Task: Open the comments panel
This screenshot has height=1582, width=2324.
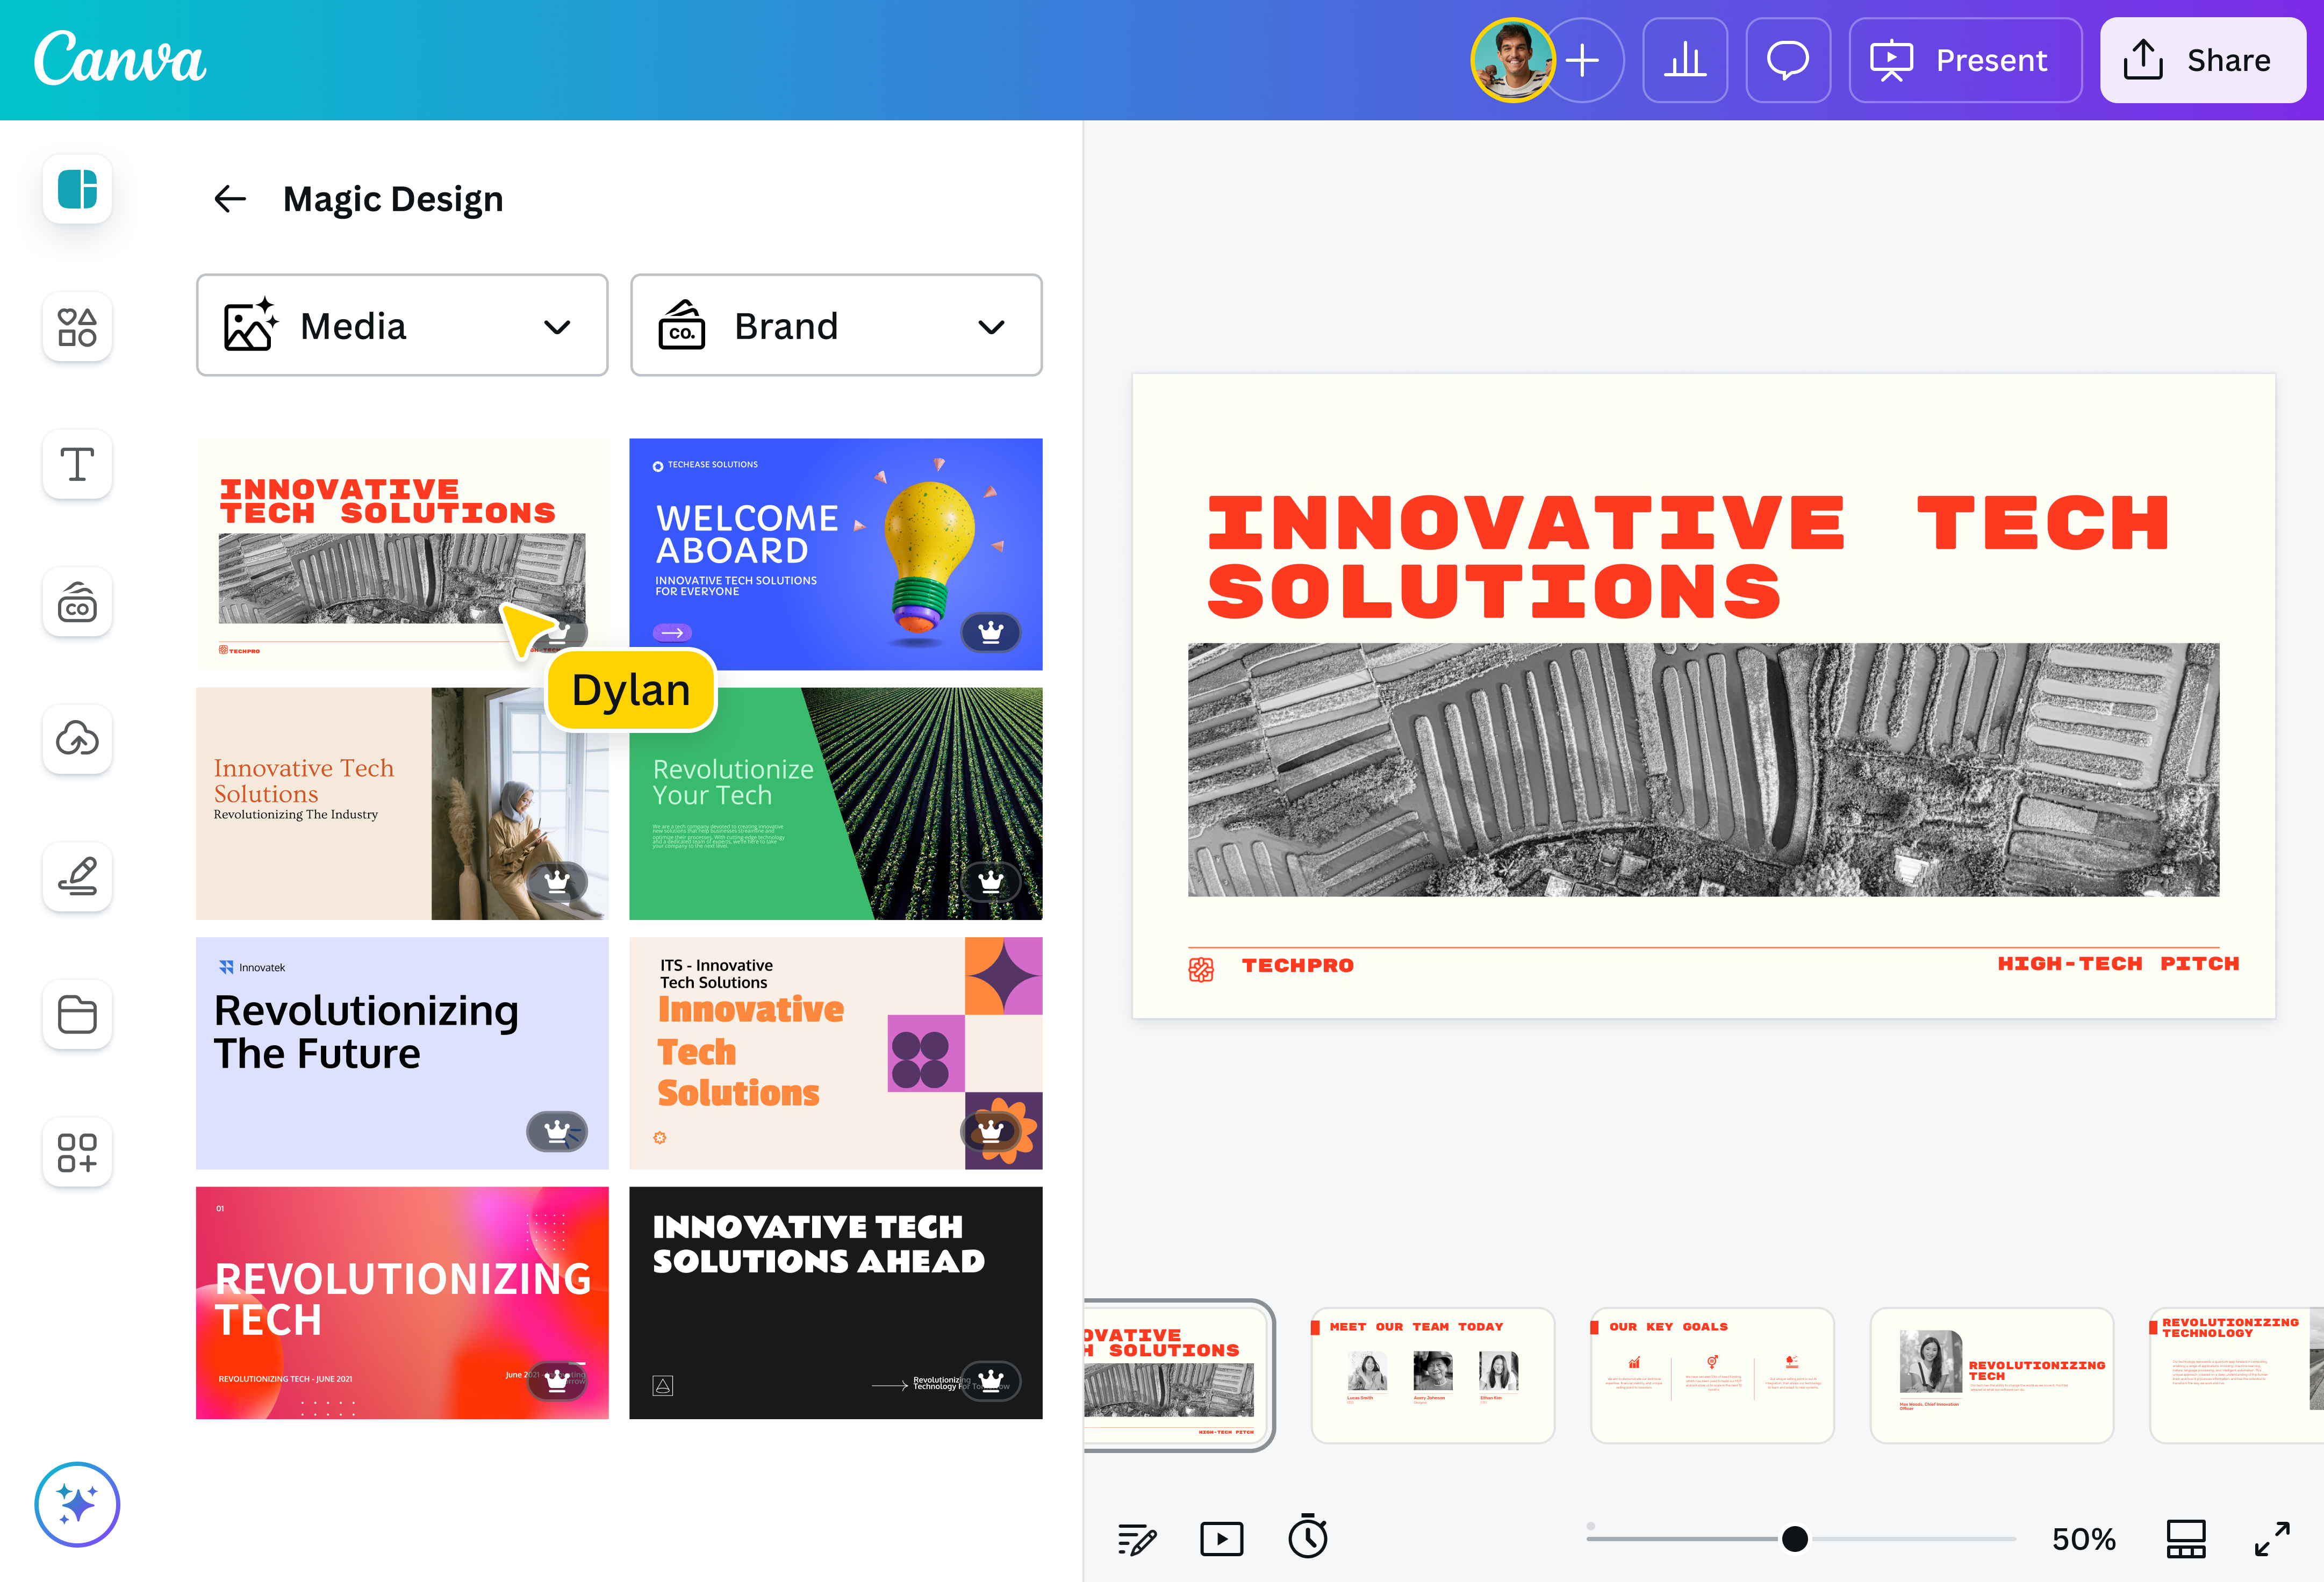Action: (1788, 60)
